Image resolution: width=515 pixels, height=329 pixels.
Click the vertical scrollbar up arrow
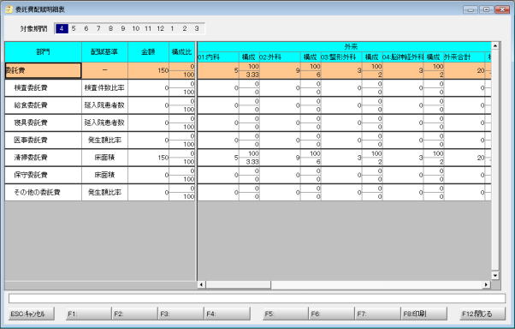(x=495, y=45)
